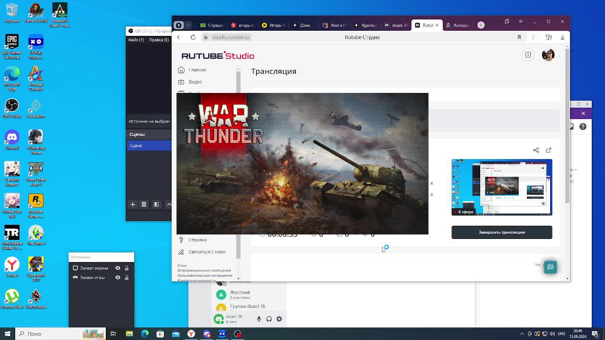Add a new scene in OBS
Viewport: 605px width, 340px height.
(133, 204)
